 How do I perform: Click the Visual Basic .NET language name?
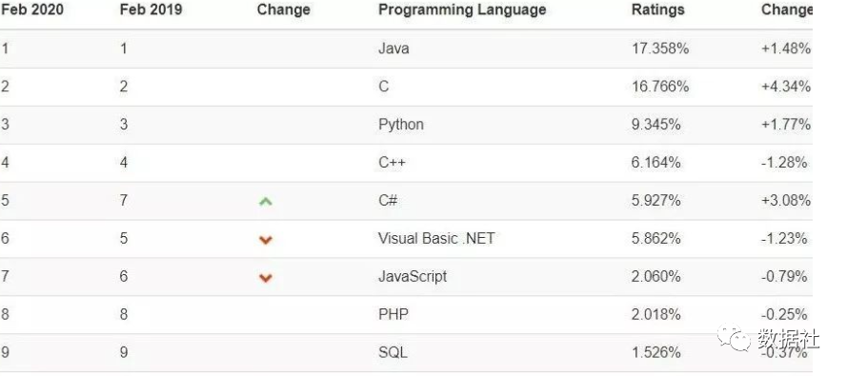[436, 238]
